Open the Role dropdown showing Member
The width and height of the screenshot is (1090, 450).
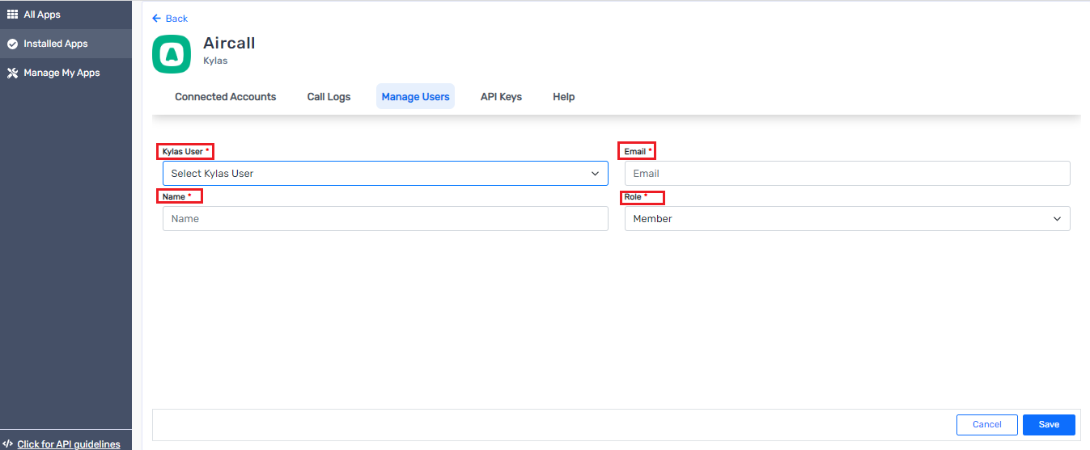coord(847,219)
